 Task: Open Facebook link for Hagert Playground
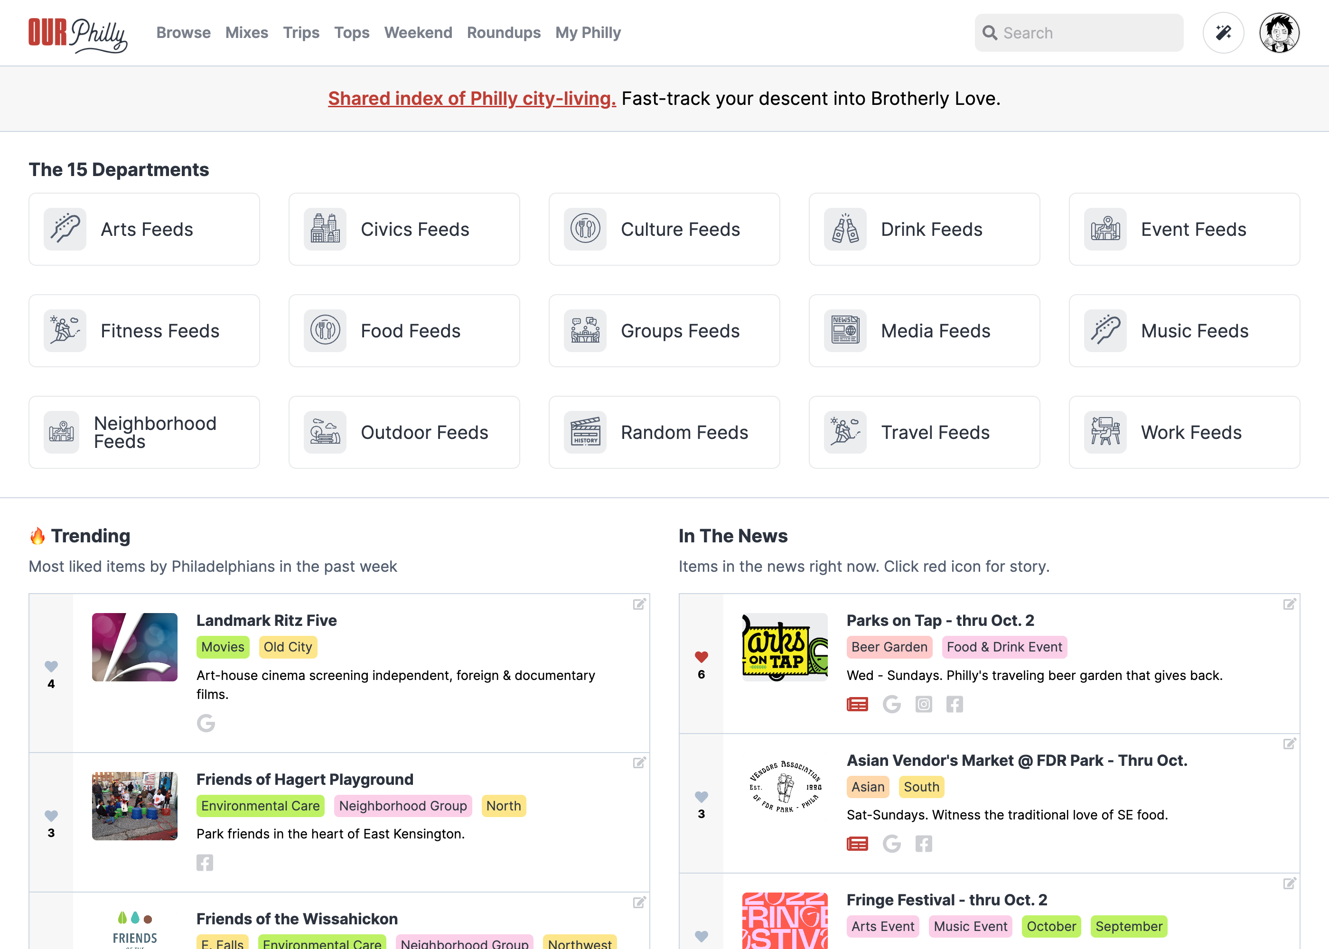coord(205,863)
